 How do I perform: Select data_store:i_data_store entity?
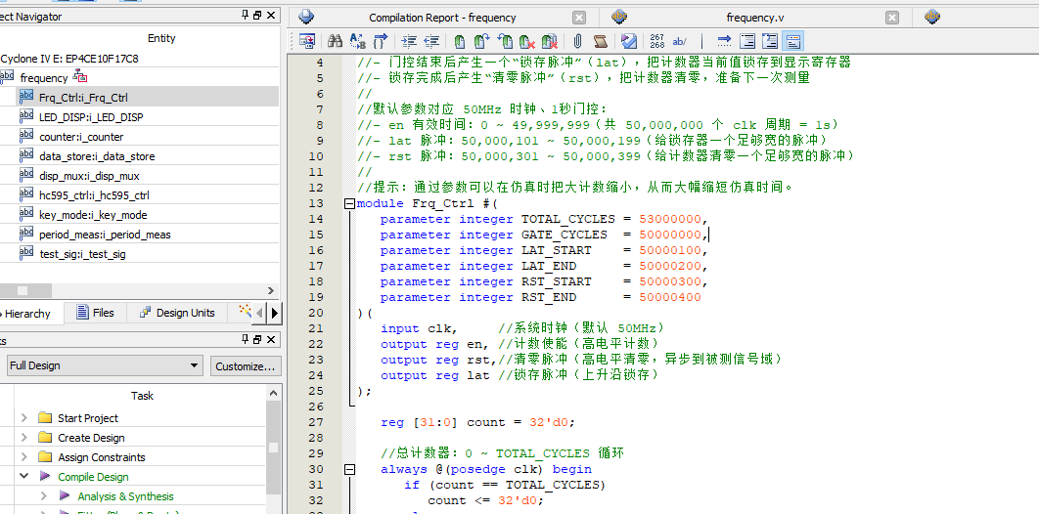coord(97,156)
